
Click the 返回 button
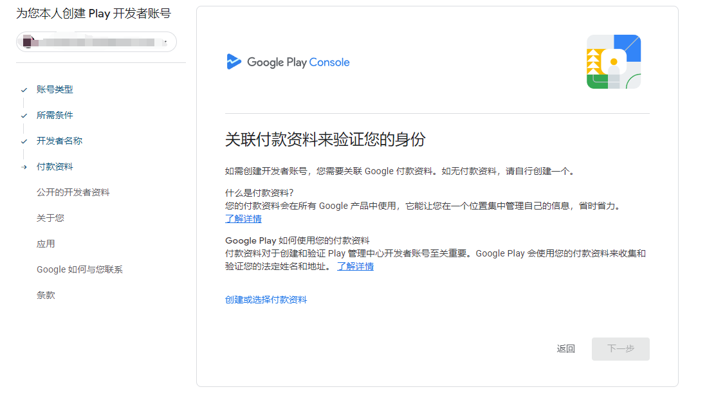pyautogui.click(x=565, y=348)
